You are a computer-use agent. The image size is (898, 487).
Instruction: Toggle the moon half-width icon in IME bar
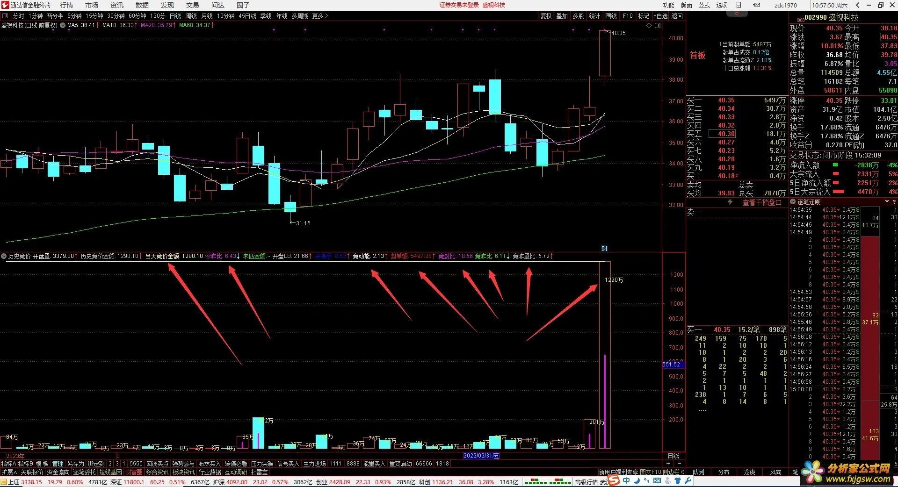(x=637, y=480)
